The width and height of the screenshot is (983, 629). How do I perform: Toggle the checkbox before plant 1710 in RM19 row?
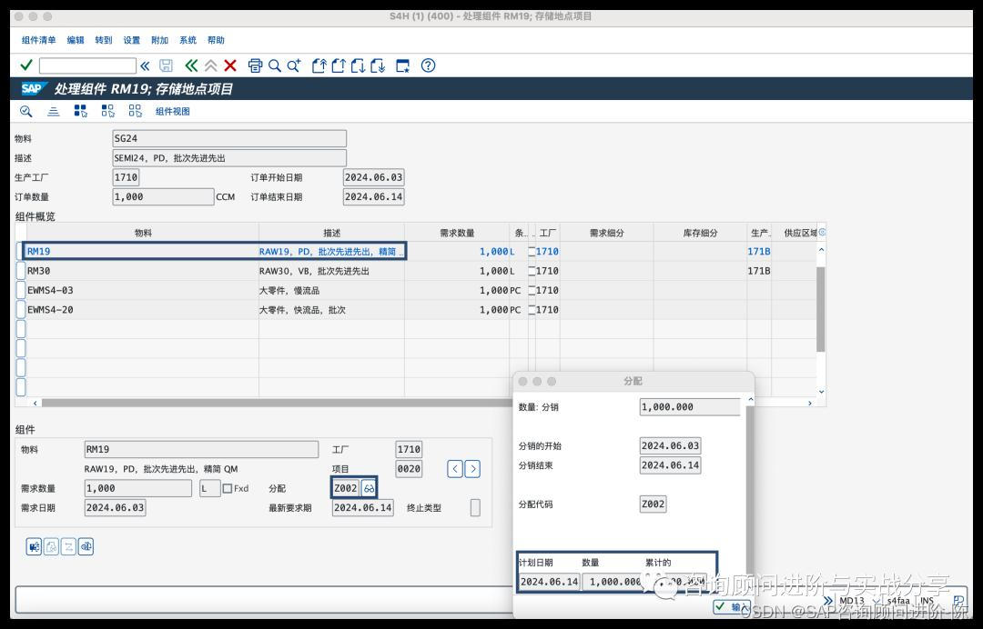tap(532, 252)
